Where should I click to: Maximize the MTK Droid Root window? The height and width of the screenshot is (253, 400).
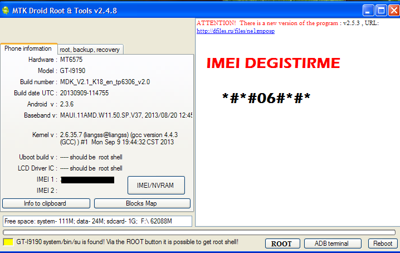click(x=381, y=10)
